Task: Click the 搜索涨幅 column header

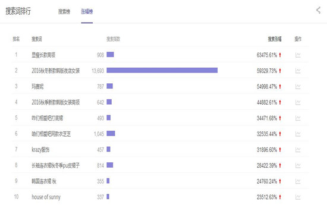Action: point(275,39)
